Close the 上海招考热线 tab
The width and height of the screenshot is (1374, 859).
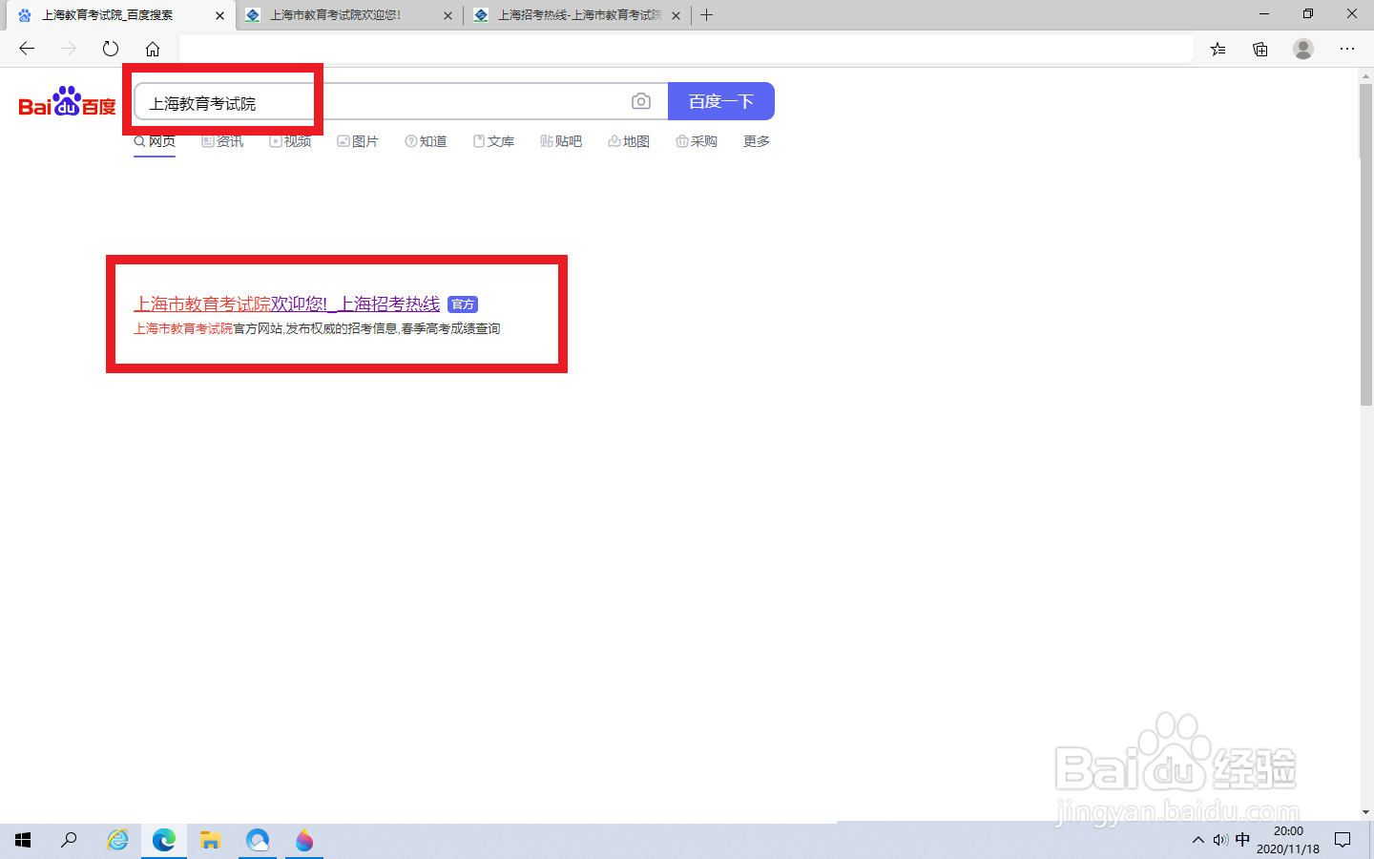677,15
